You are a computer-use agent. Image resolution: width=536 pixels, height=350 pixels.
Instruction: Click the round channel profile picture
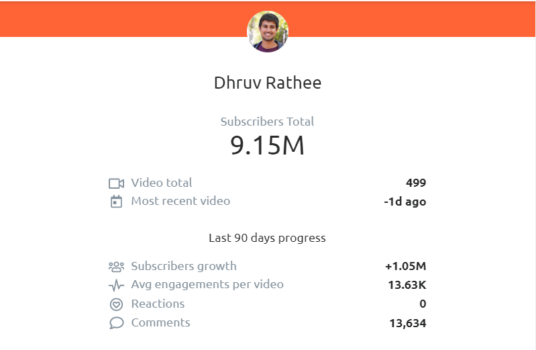pos(268,32)
